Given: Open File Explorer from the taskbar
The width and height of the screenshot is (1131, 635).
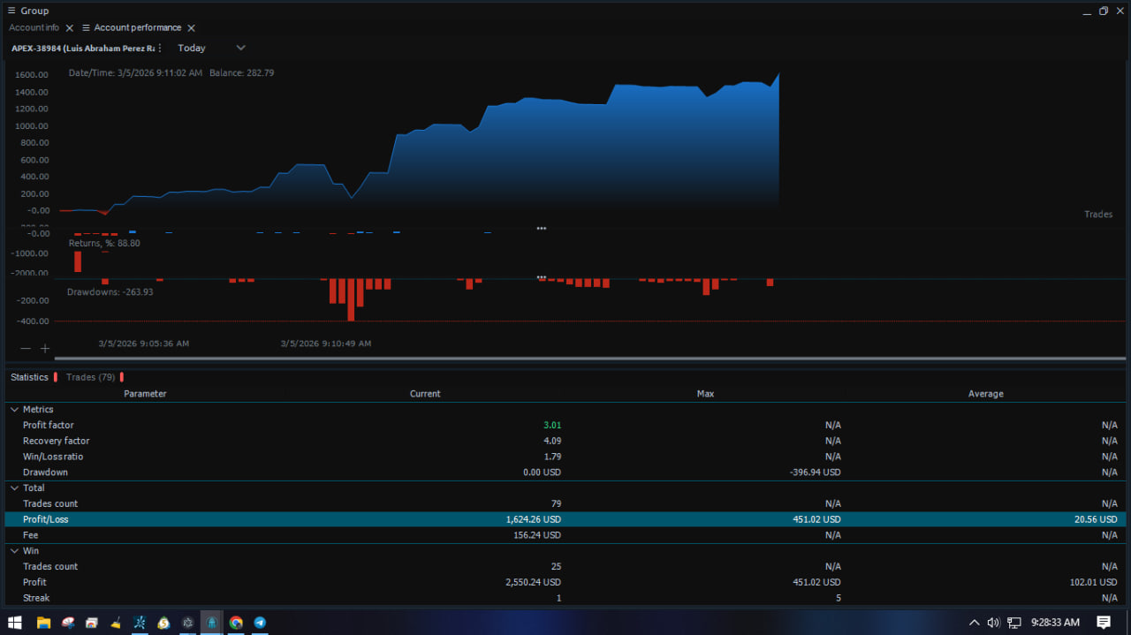Looking at the screenshot, I should tap(43, 623).
